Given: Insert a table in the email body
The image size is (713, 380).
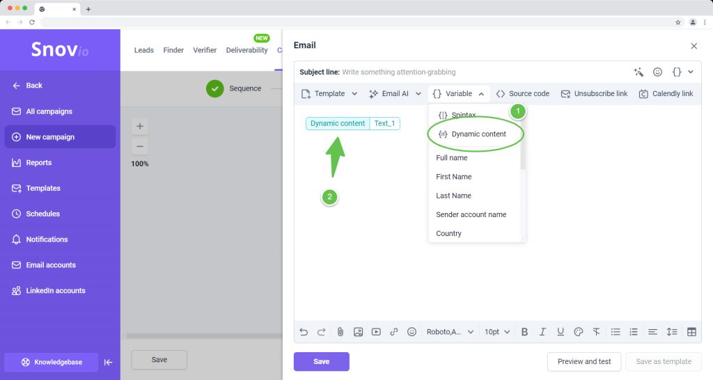Looking at the screenshot, I should 691,332.
